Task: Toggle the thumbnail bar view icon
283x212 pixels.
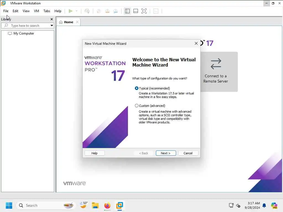Action: coord(135,11)
